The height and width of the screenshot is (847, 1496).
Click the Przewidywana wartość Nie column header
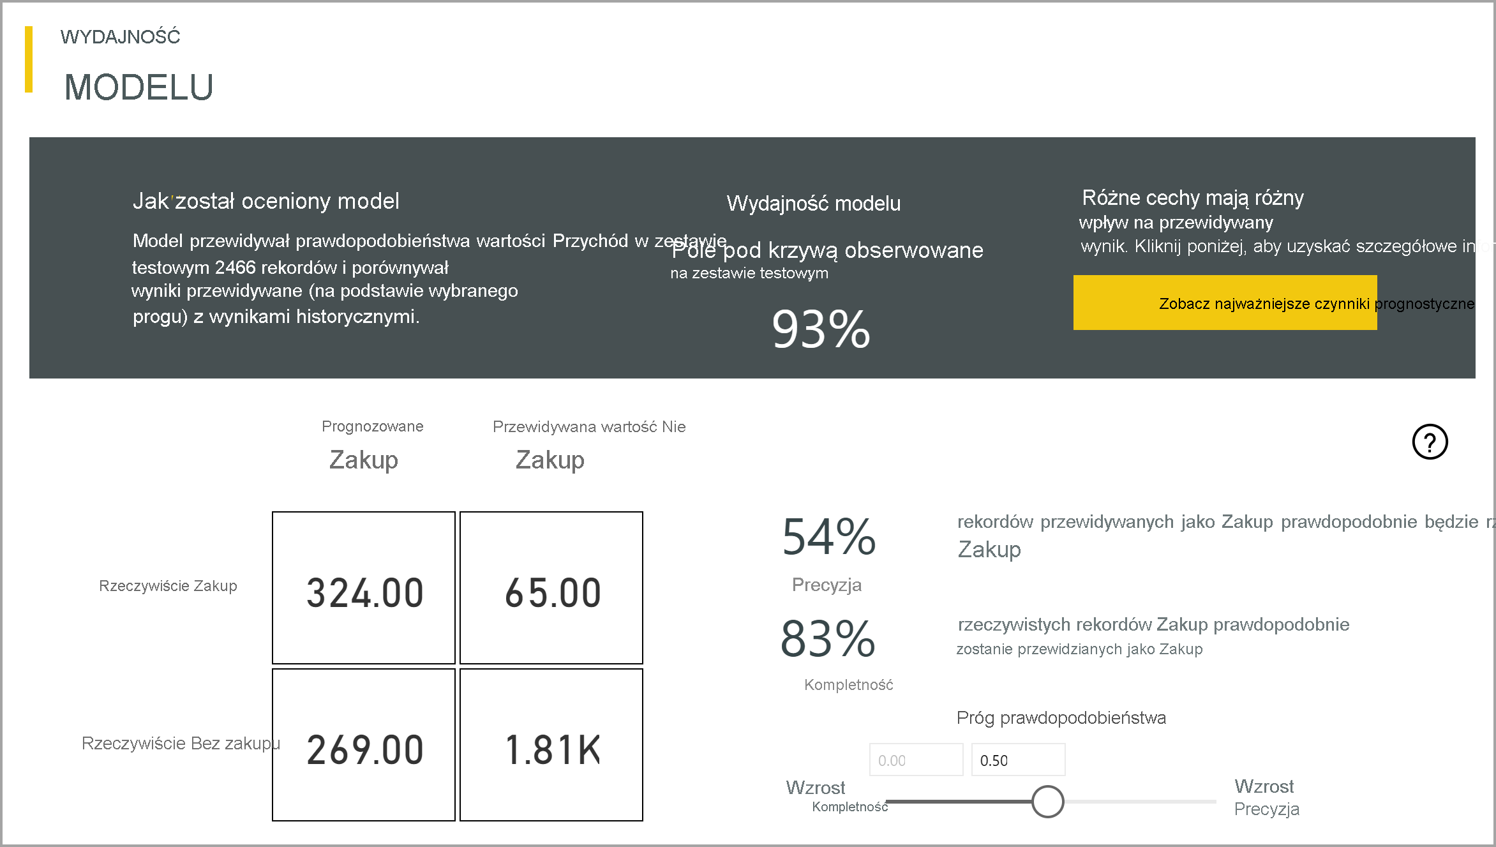tap(589, 445)
